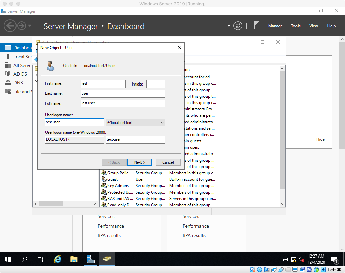Launch Internet Explorer from taskbar
Viewport: 345px width, 273px height.
(x=57, y=259)
